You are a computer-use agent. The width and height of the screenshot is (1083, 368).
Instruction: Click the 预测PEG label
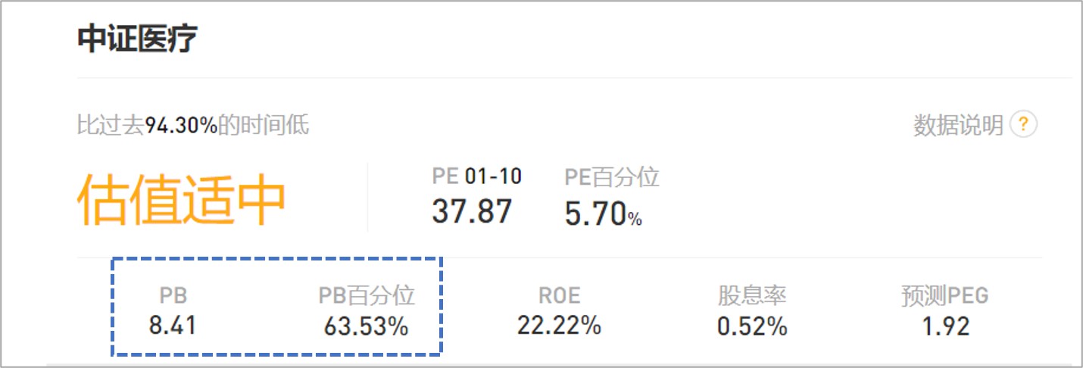(x=944, y=295)
